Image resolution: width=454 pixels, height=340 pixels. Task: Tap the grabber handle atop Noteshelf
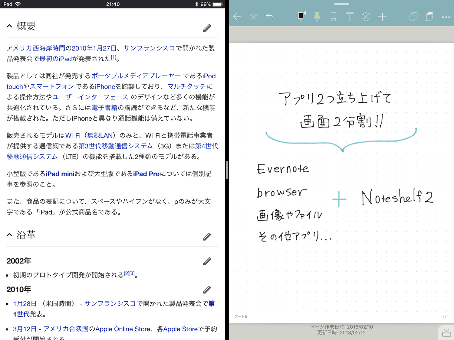(x=341, y=4)
